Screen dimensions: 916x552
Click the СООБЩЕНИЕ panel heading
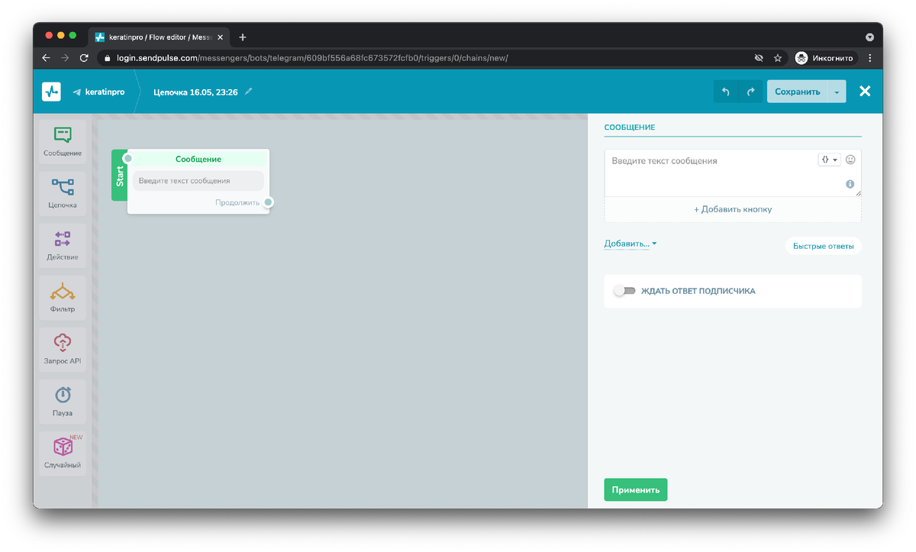pyautogui.click(x=630, y=128)
